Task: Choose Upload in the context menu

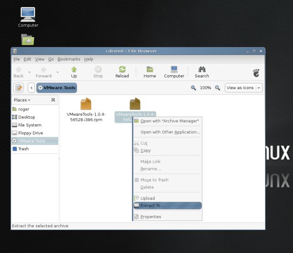Action: pos(168,198)
